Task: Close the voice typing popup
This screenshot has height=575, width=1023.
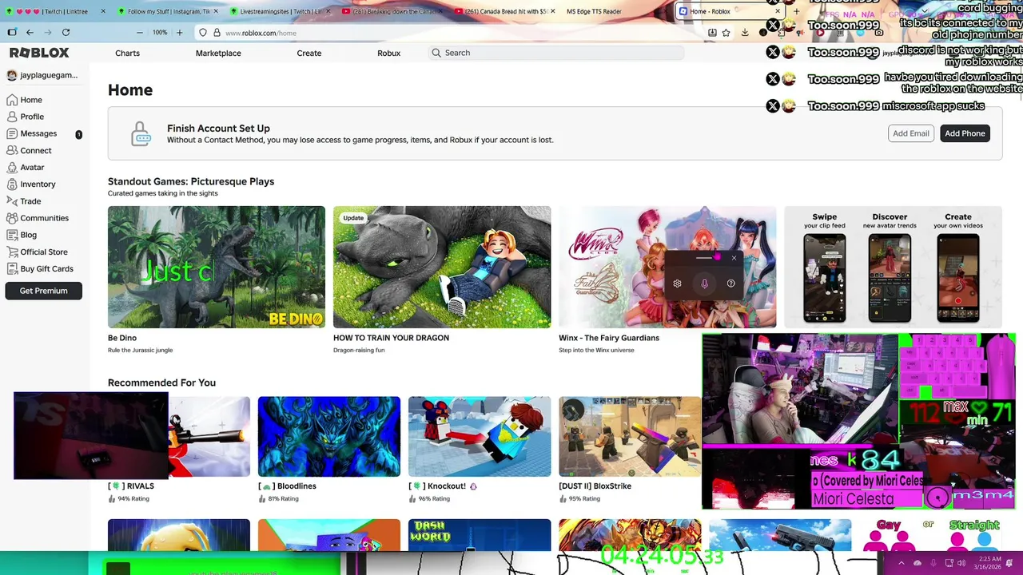Action: click(734, 258)
